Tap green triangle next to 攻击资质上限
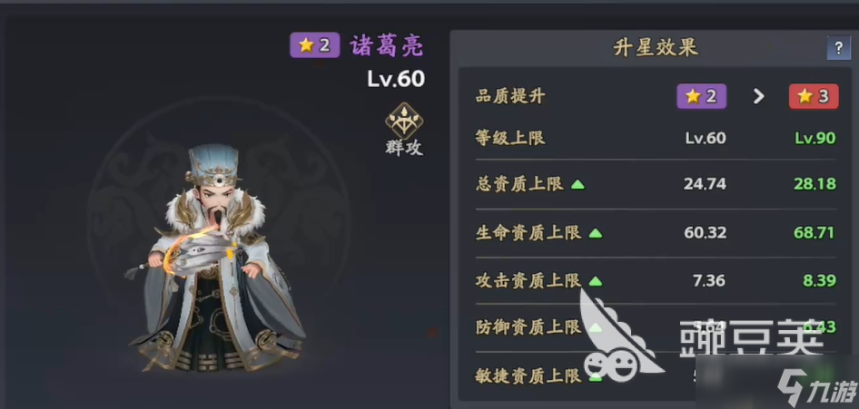 pyautogui.click(x=595, y=282)
